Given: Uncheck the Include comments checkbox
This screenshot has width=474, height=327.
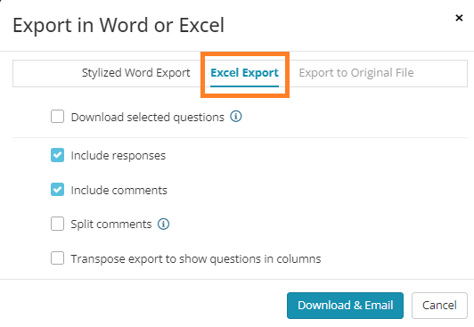Looking at the screenshot, I should click(57, 190).
